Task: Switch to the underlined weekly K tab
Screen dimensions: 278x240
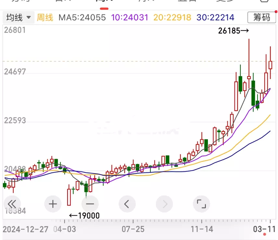Action: tap(103, 1)
